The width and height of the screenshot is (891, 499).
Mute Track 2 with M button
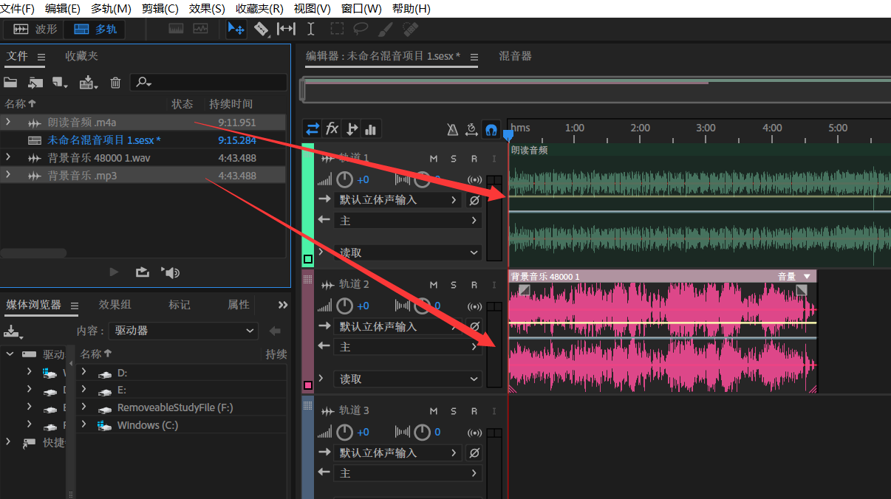(x=434, y=284)
